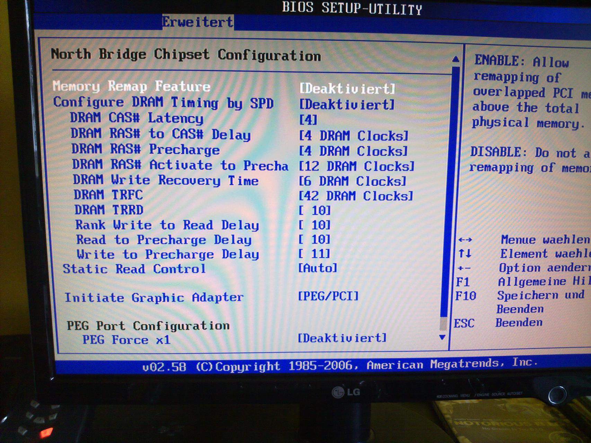Select DRAM Write Recovery Time label
591x443 pixels.
(166, 180)
